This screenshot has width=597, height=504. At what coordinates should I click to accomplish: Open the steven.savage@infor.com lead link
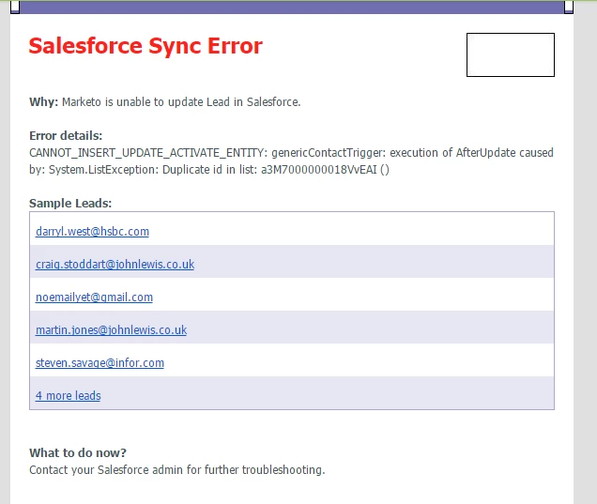click(x=99, y=363)
